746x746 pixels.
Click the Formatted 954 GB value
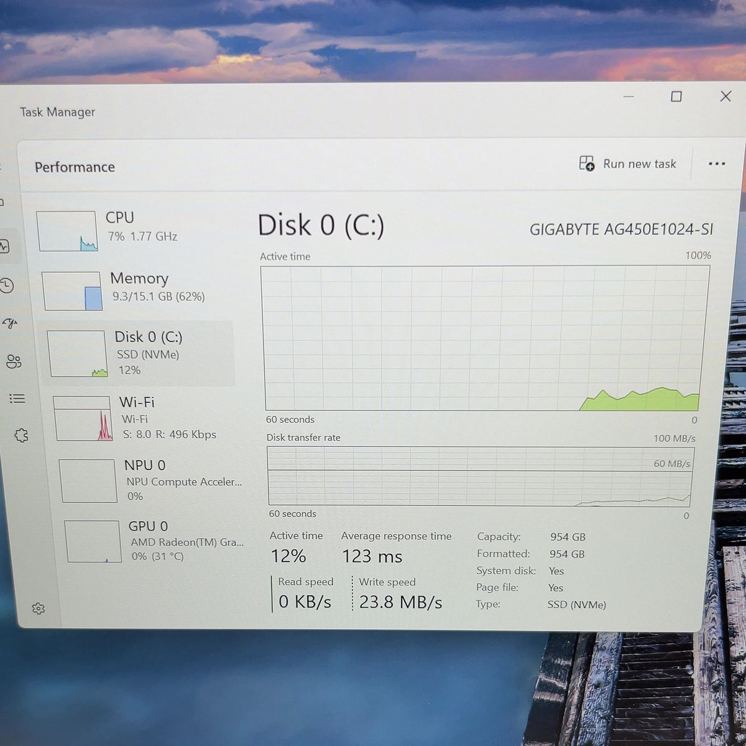click(x=567, y=554)
